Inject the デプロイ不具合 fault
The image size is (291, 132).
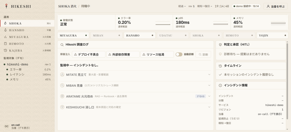(89, 55)
